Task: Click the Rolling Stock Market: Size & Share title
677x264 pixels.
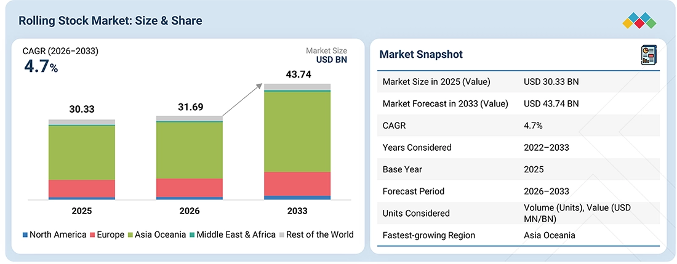Action: [111, 21]
